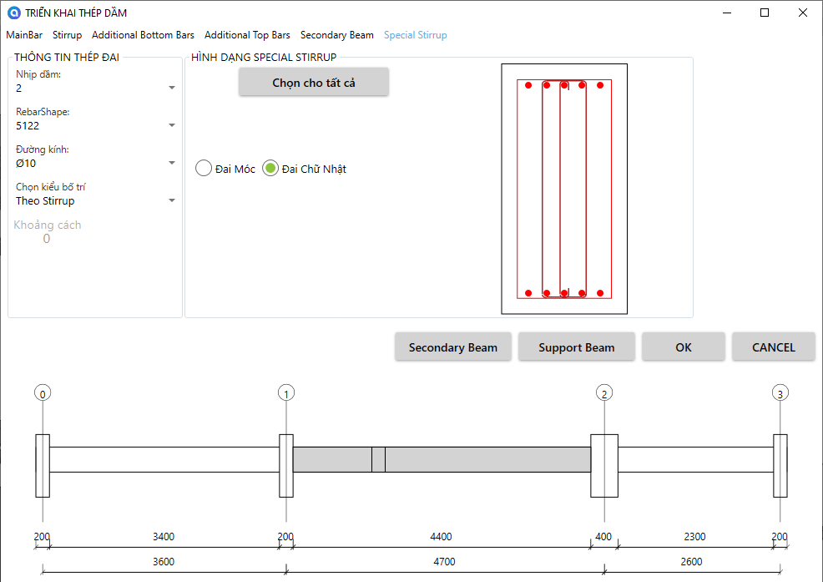Viewport: 823px width, 582px height.
Task: Click the 4700 dimension text
Action: tap(444, 561)
